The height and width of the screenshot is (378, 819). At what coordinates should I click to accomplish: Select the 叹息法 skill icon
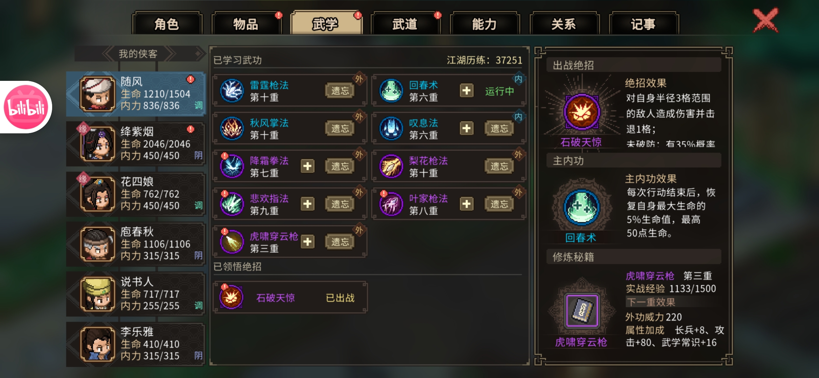(x=391, y=128)
